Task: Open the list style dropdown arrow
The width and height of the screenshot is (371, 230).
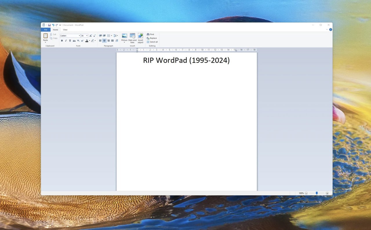Action: click(112, 36)
